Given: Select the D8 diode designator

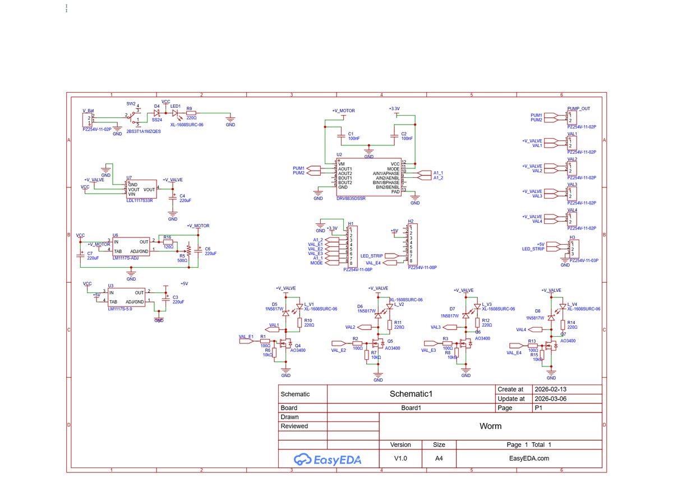Looking at the screenshot, I should click(x=537, y=310).
